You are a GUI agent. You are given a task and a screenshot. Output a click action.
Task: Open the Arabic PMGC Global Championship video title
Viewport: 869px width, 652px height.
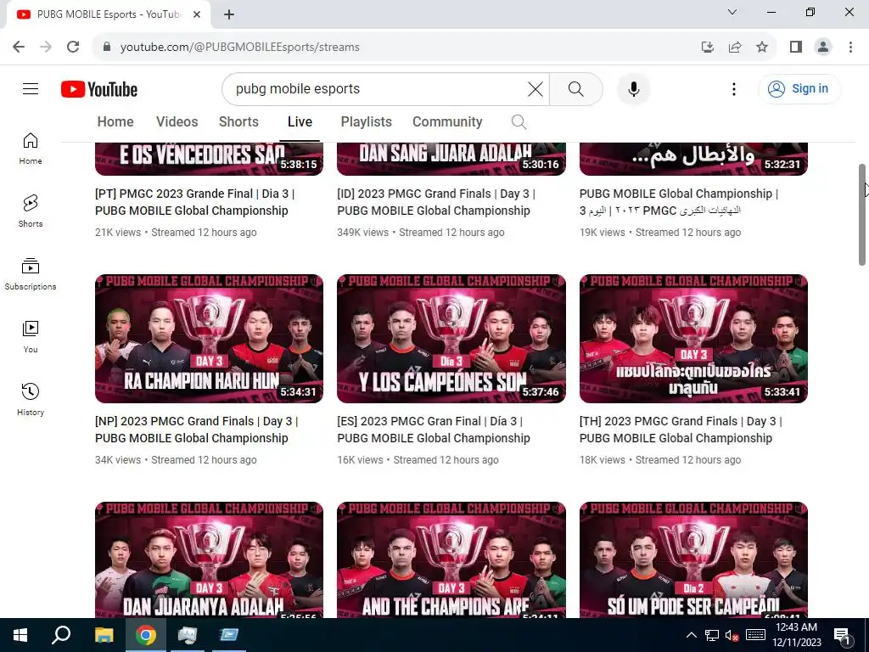pyautogui.click(x=679, y=202)
